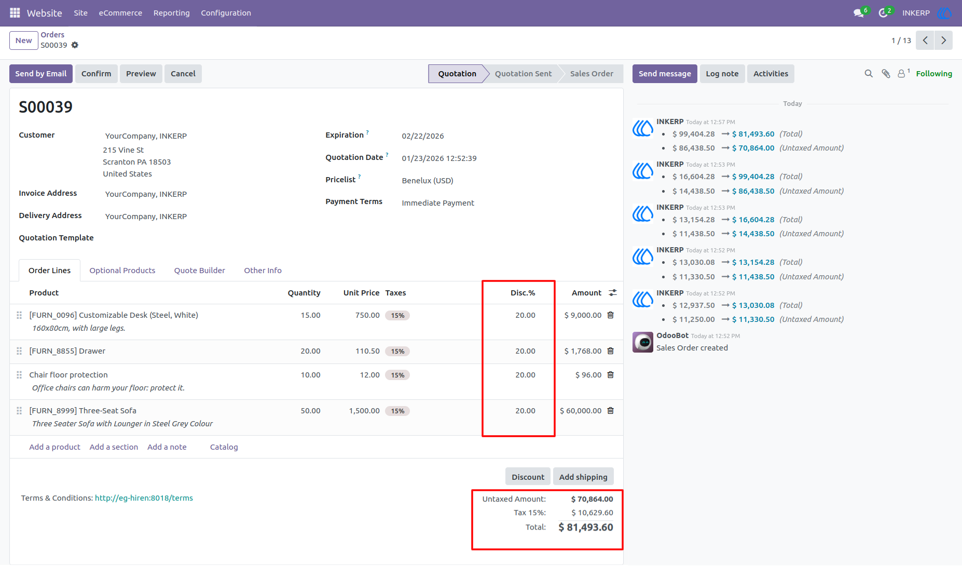Open the Catalog link
962x566 pixels.
(224, 447)
